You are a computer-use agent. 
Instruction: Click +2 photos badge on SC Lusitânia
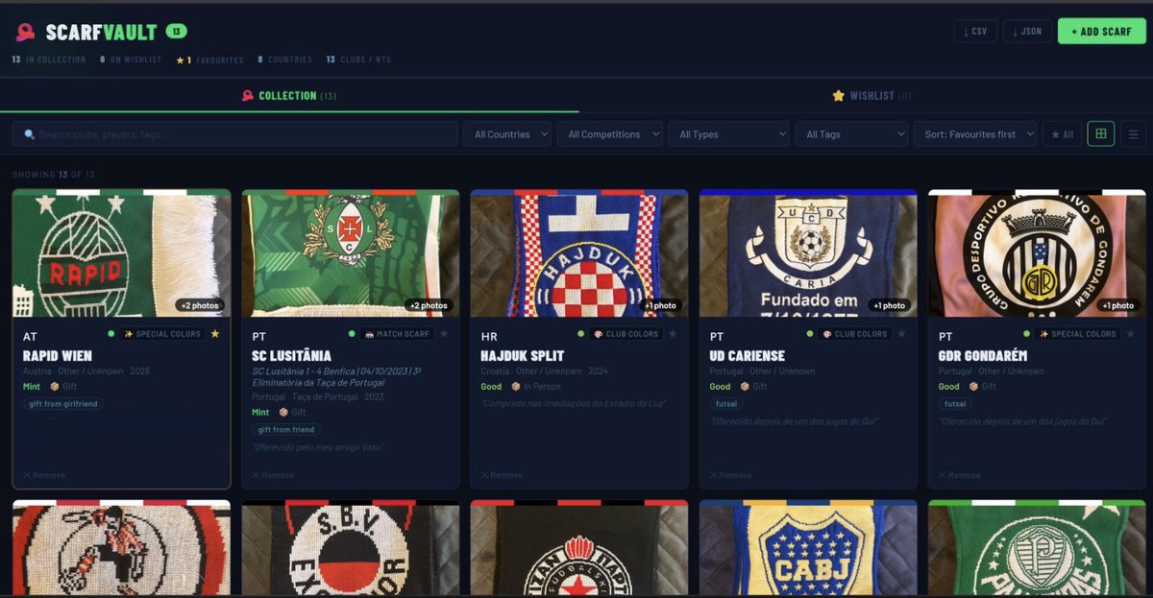tap(429, 305)
